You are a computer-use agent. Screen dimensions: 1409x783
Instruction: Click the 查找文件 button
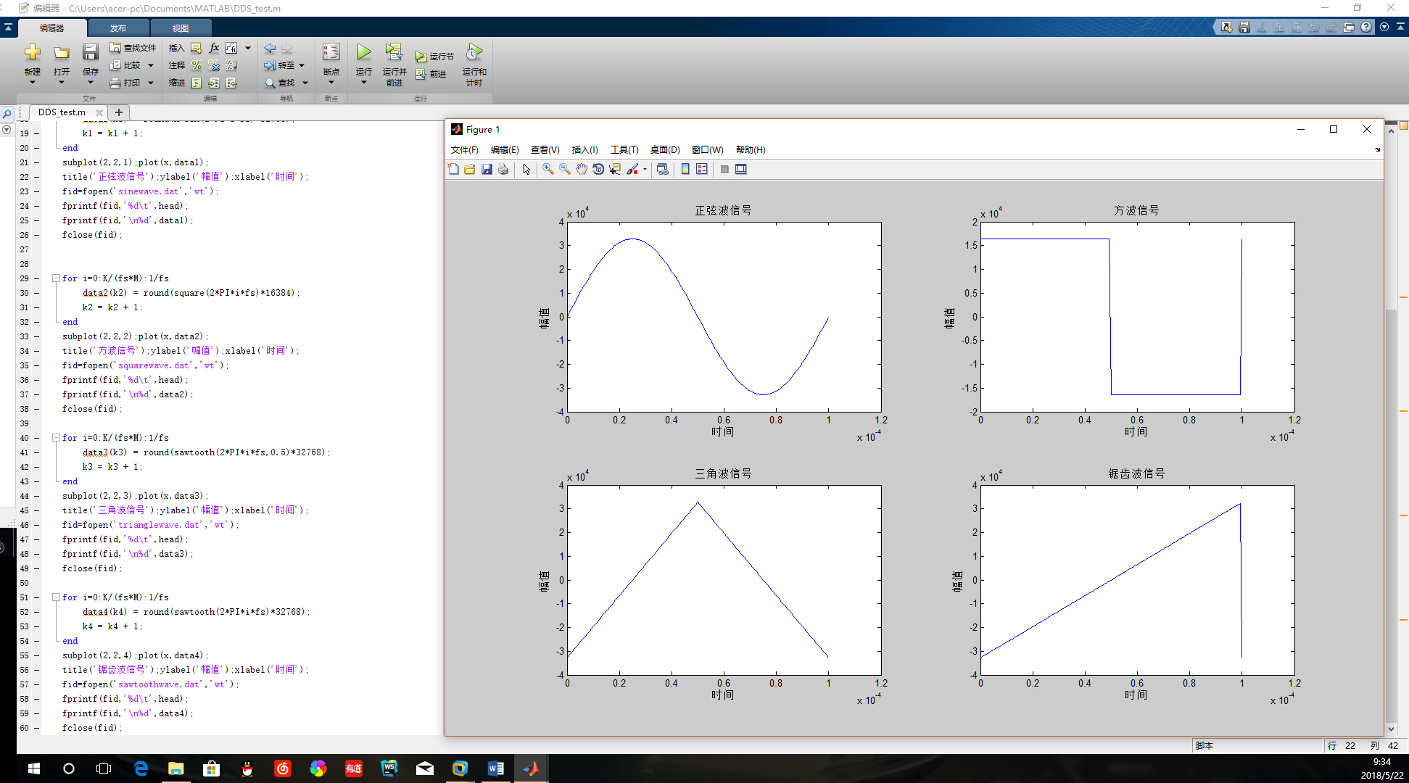tap(133, 48)
